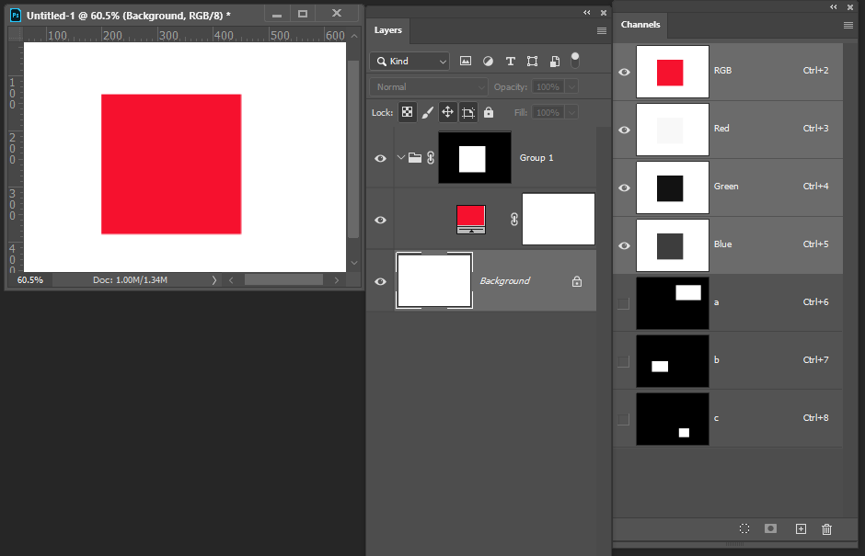The image size is (865, 556).
Task: Toggle Blue channel visibility eye
Action: tap(624, 245)
